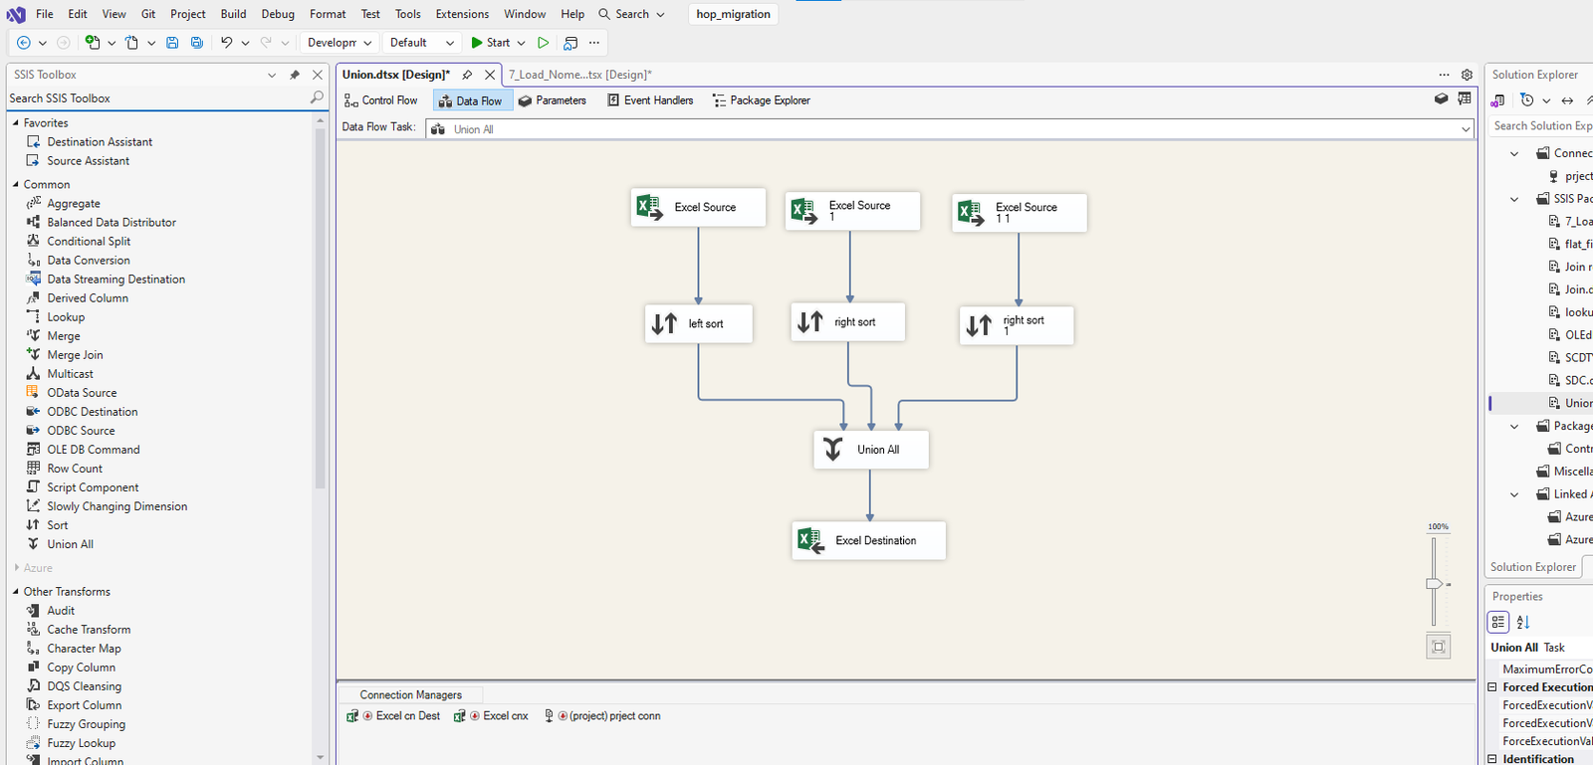This screenshot has height=765, width=1593.
Task: Select the right sort 1 component
Action: coord(1017,325)
